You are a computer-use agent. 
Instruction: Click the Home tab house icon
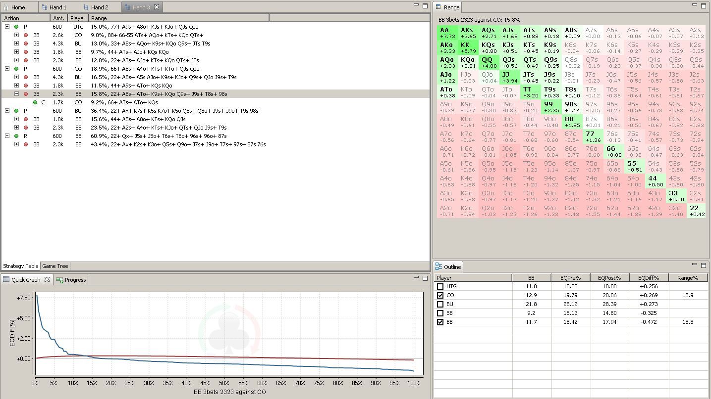point(6,7)
